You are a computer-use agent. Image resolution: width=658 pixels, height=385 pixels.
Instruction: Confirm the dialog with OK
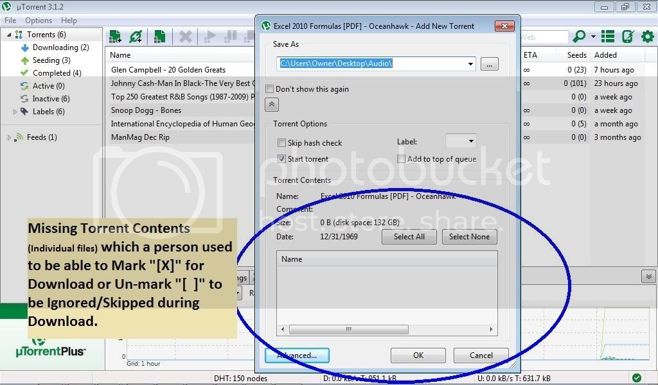(x=418, y=355)
